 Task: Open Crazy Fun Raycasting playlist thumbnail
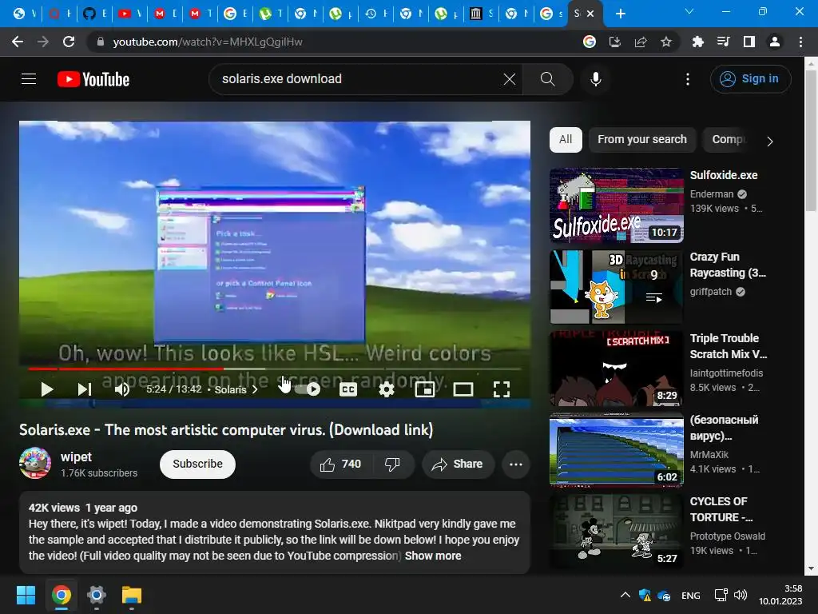617,287
